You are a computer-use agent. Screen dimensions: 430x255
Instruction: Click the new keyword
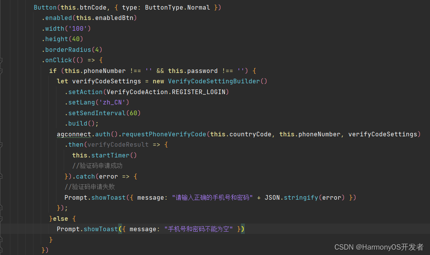pos(158,81)
